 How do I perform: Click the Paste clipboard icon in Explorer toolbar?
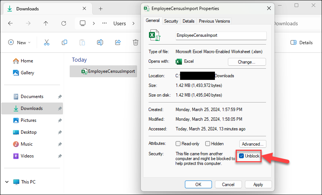tap(82, 42)
